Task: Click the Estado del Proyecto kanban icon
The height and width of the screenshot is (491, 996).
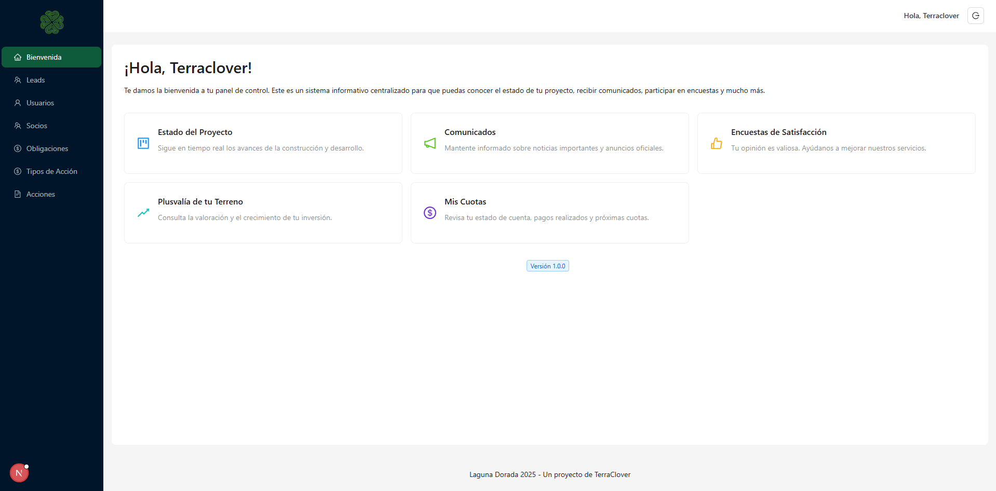Action: click(x=143, y=143)
